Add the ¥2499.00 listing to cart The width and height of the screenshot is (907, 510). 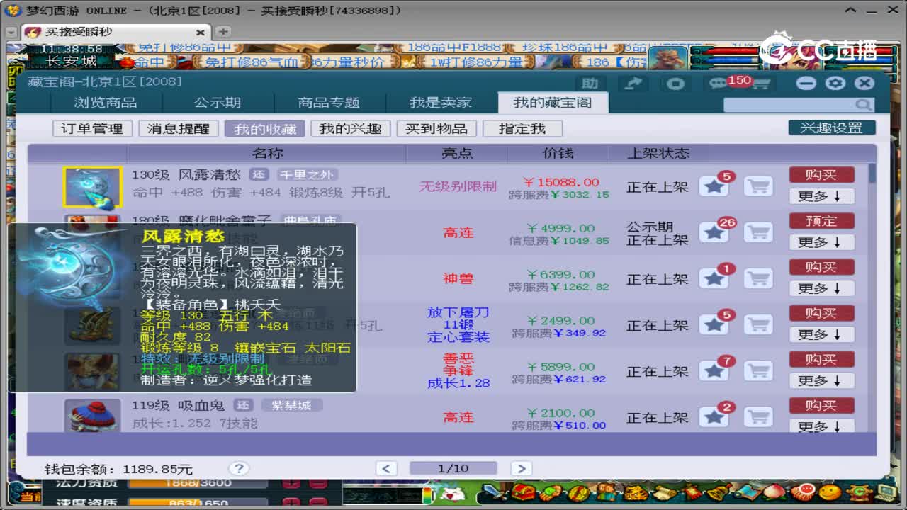[x=758, y=325]
